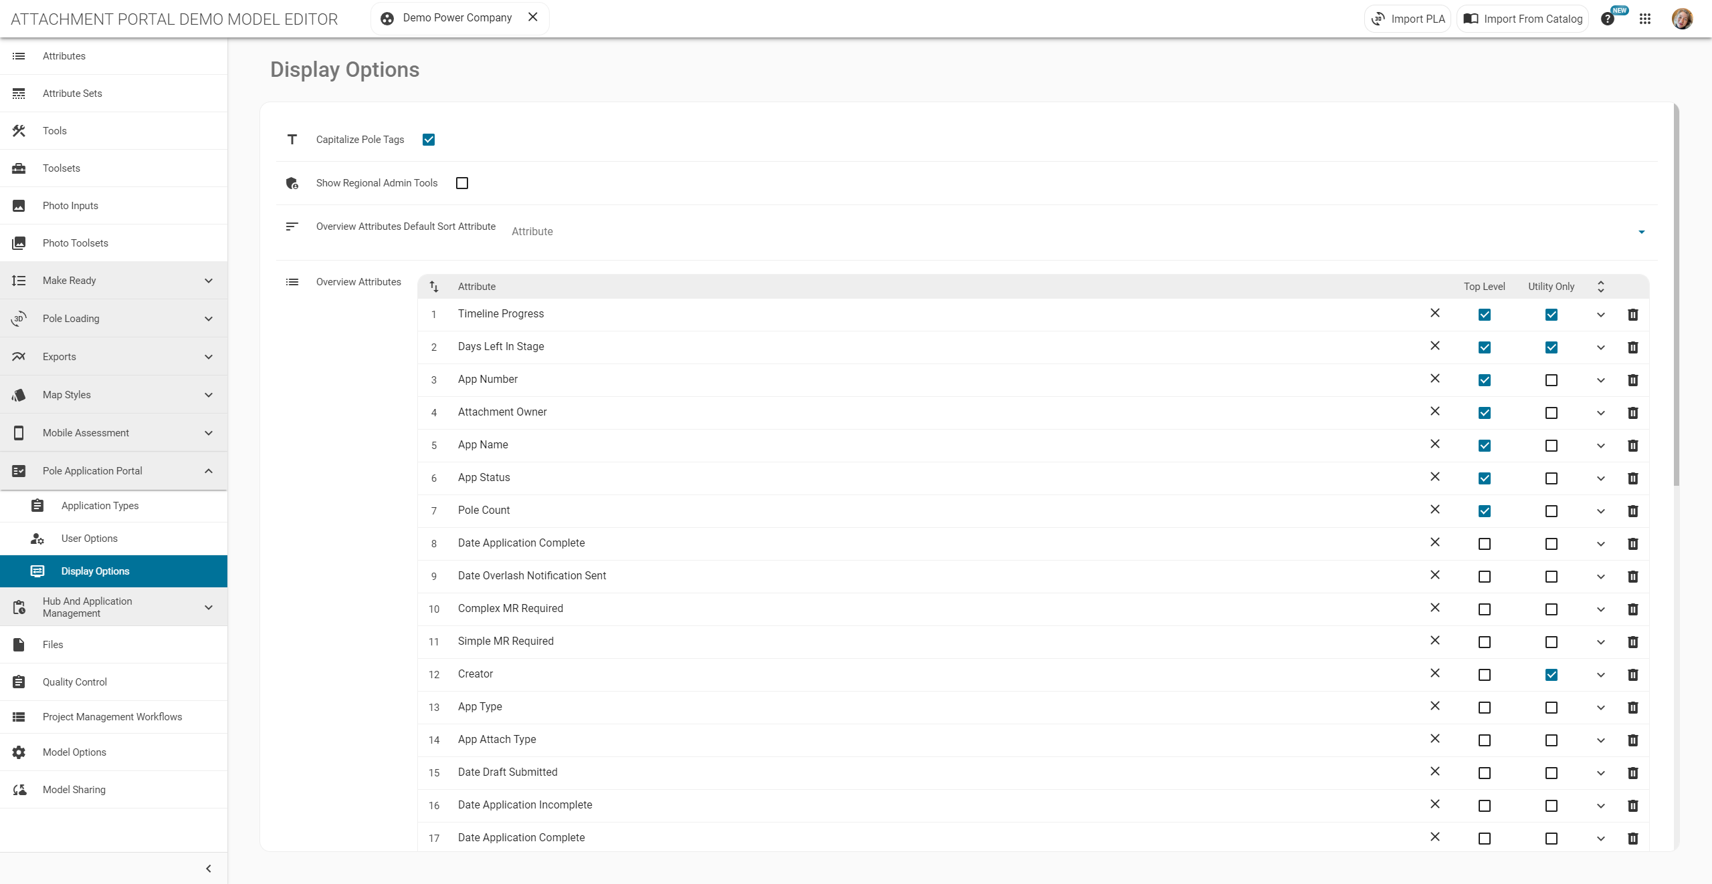Go to Application Types
This screenshot has height=884, width=1712.
click(x=100, y=506)
